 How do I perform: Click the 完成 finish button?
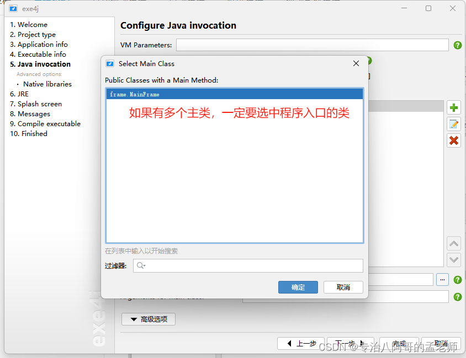(399, 343)
